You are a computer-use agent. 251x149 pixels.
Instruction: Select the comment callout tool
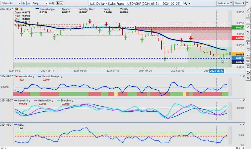coord(248,50)
